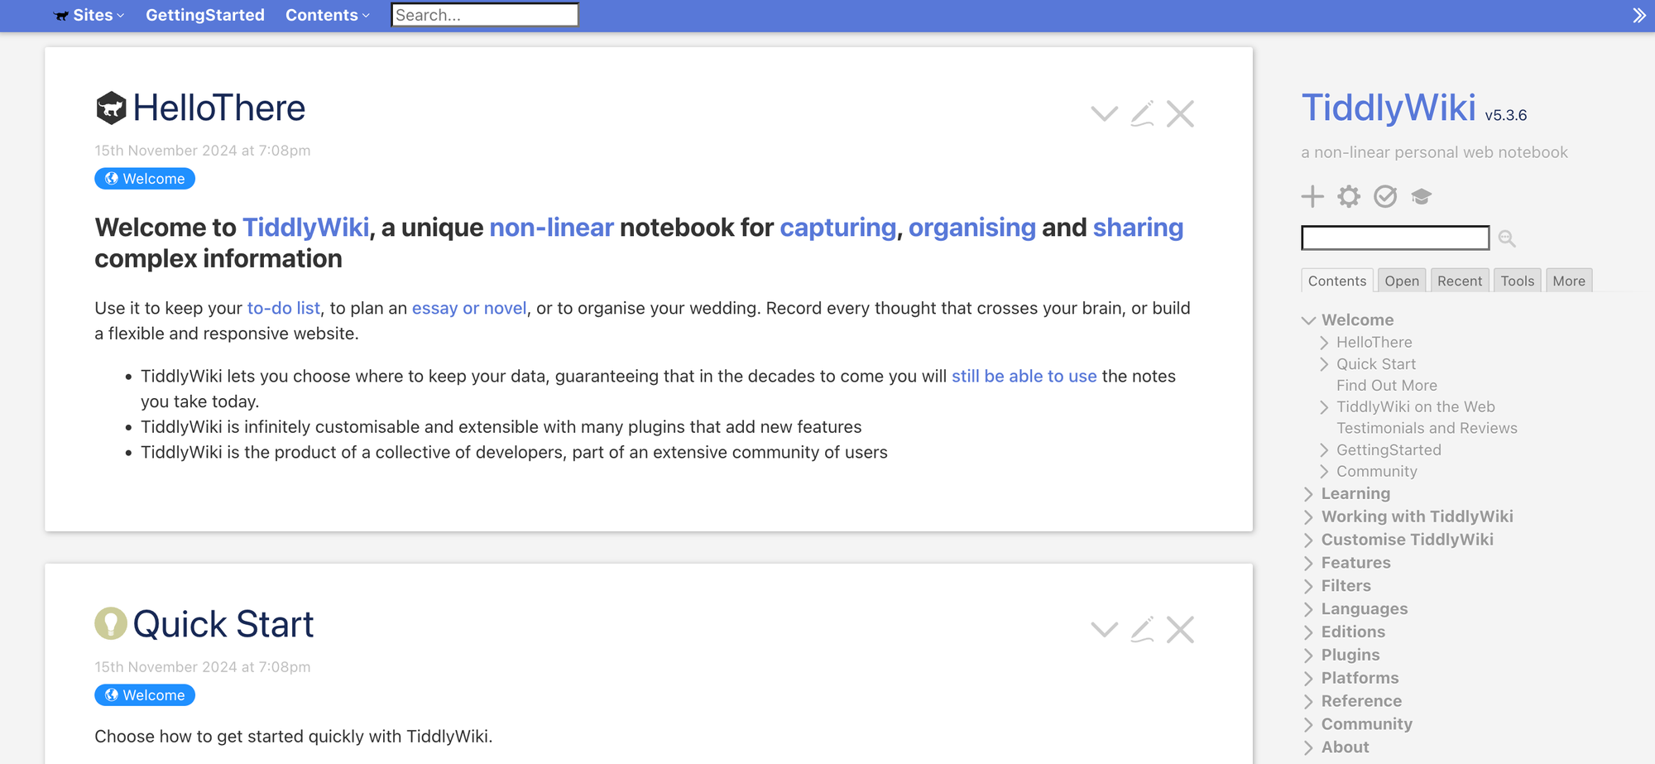Click the sidebar toggle double chevron
Image resolution: width=1655 pixels, height=764 pixels.
pyautogui.click(x=1639, y=16)
